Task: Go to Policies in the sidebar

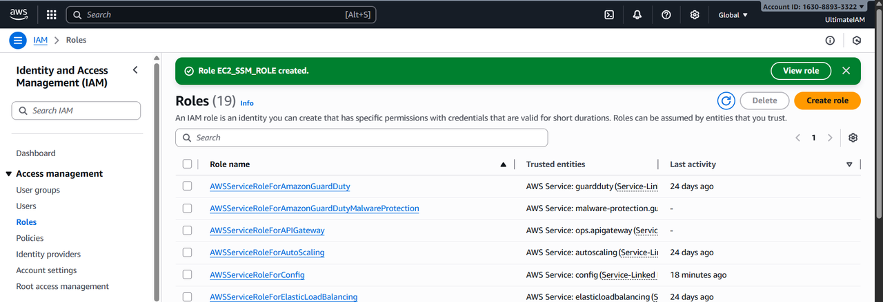Action: pos(30,238)
